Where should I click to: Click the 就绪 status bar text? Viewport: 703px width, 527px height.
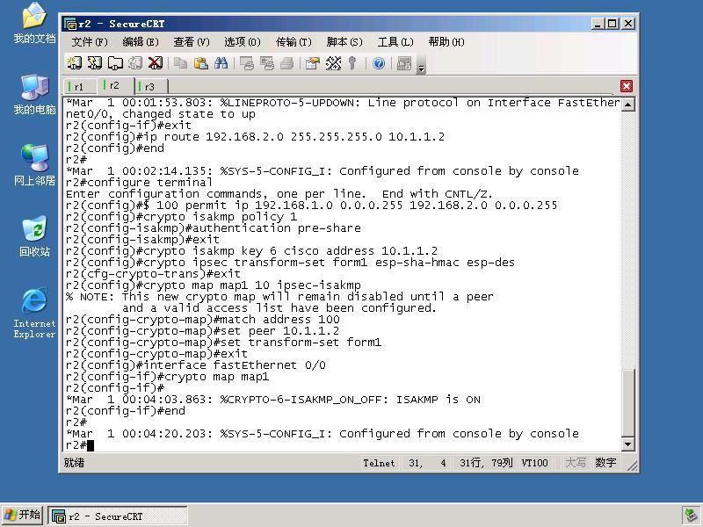pyautogui.click(x=74, y=463)
